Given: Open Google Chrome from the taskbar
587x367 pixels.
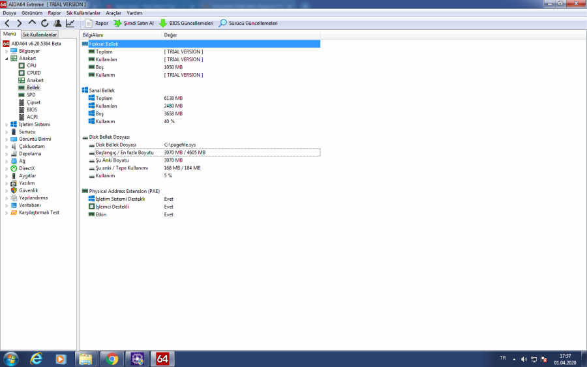Looking at the screenshot, I should click(112, 359).
